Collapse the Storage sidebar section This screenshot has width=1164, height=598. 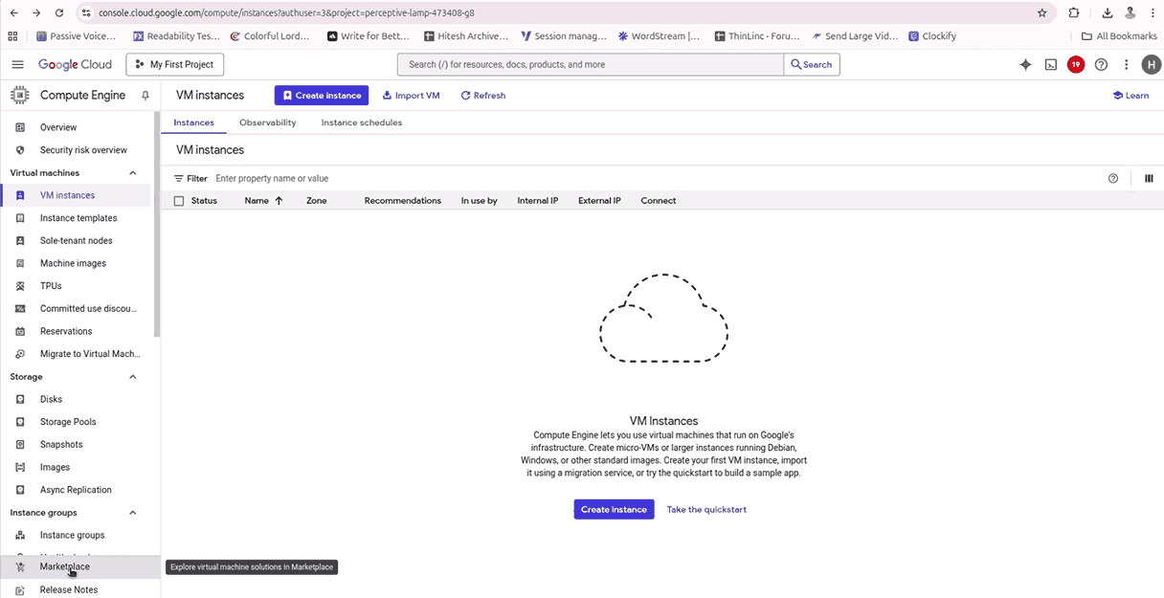tap(133, 377)
